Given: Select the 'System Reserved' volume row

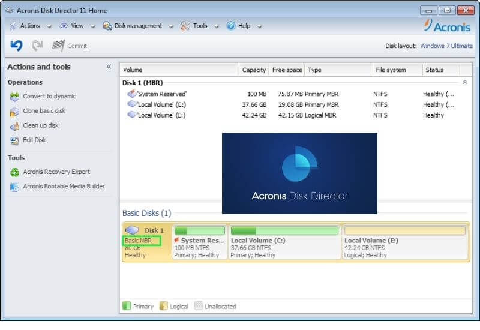Looking at the screenshot, I should point(162,94).
